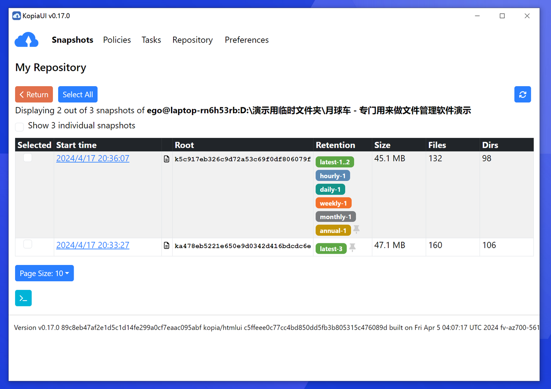Click the Kopia cloud logo
Screen dimensions: 551x389
point(26,39)
